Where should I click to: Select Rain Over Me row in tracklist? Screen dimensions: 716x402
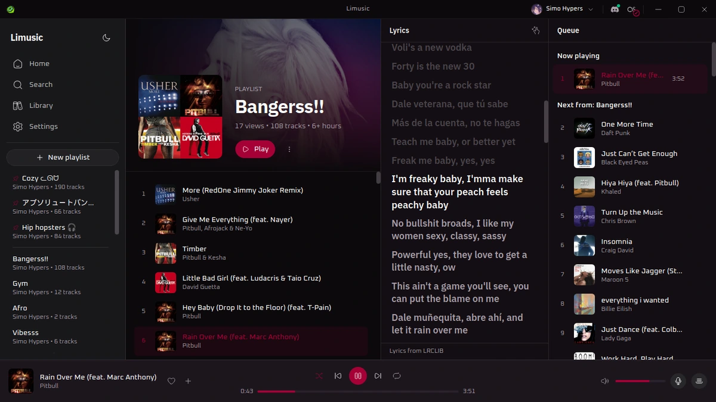pos(251,341)
